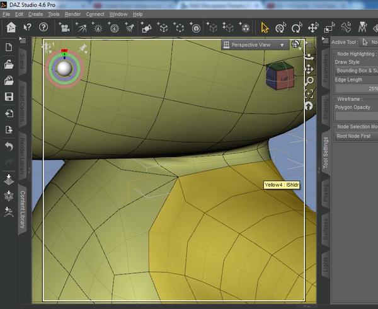Open the Perspective View dropdown
This screenshot has width=378, height=309.
pyautogui.click(x=255, y=45)
